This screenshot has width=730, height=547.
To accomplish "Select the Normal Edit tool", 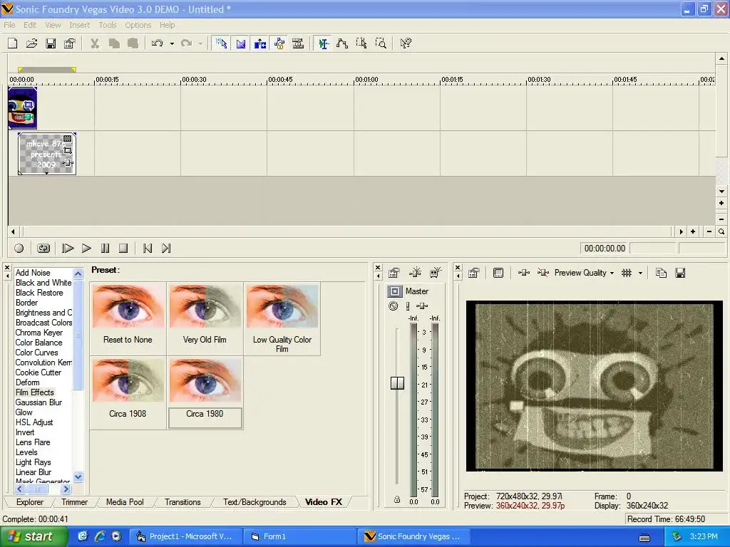I will coord(323,43).
